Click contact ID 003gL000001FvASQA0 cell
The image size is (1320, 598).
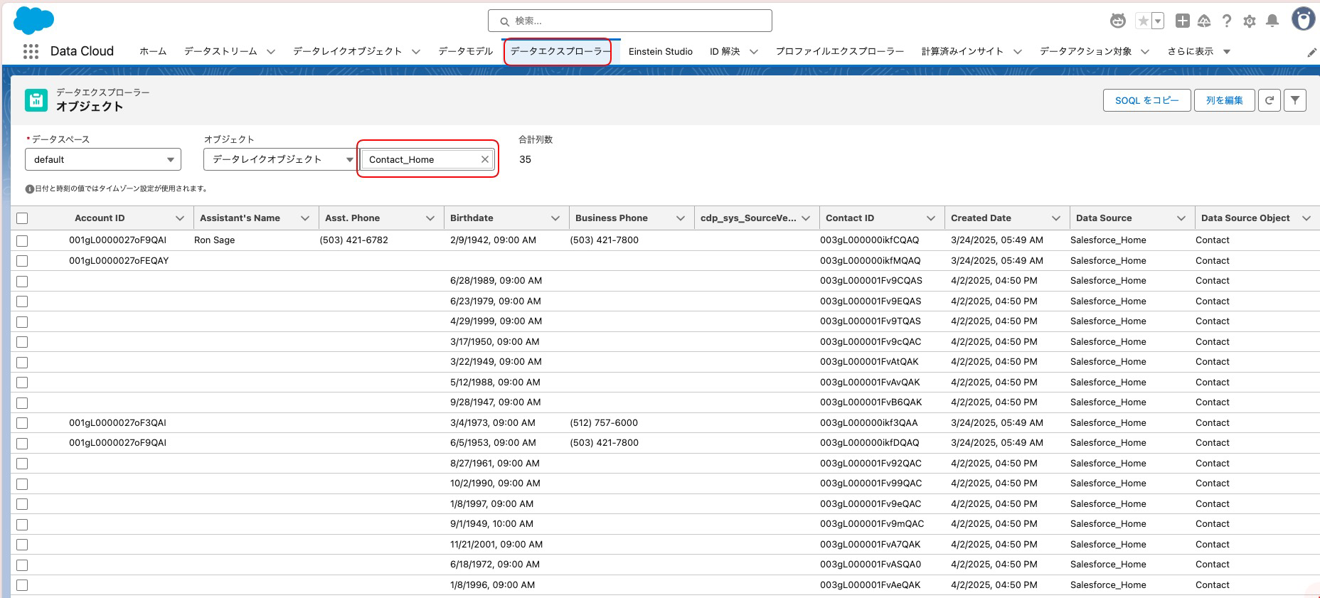(x=871, y=565)
